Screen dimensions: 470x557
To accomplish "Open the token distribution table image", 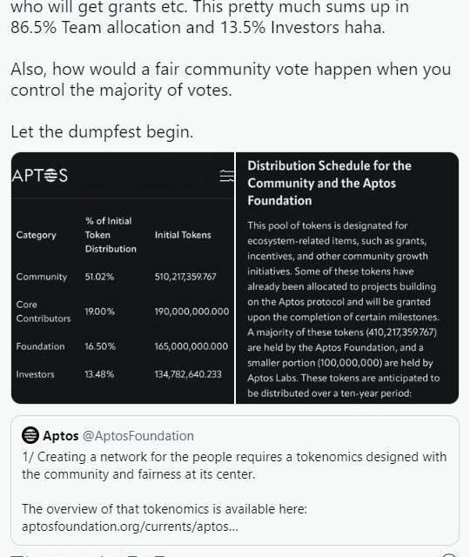I will click(123, 278).
